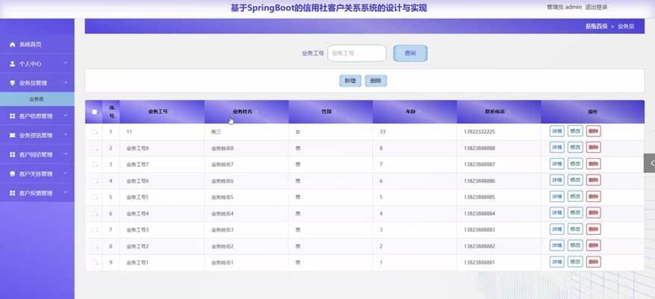The width and height of the screenshot is (655, 299).
Task: Focus the 业务工号 search input field
Action: click(357, 54)
